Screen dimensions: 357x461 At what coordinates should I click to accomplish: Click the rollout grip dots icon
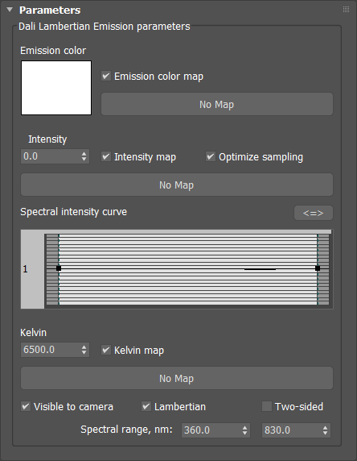pyautogui.click(x=346, y=10)
